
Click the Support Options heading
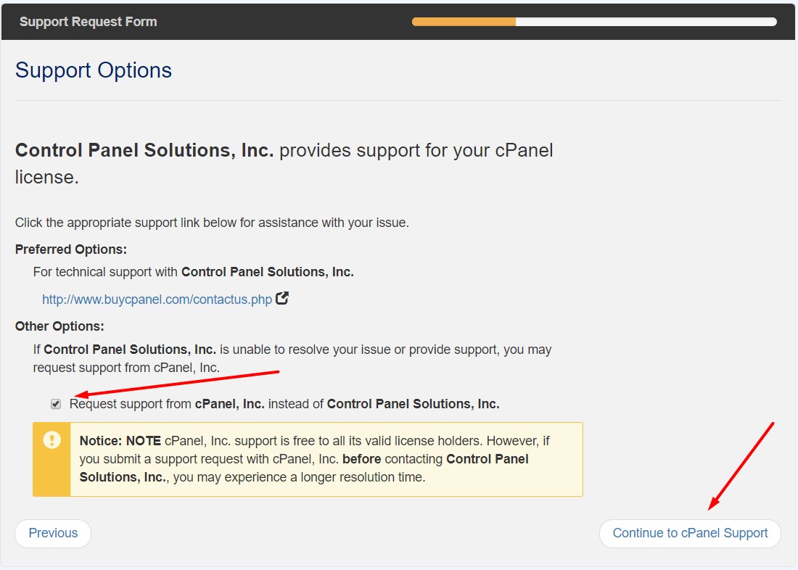(x=94, y=70)
